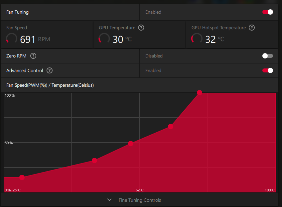This screenshot has width=282, height=207.
Task: Select the fan curve point at 100 %
Action: pos(200,93)
